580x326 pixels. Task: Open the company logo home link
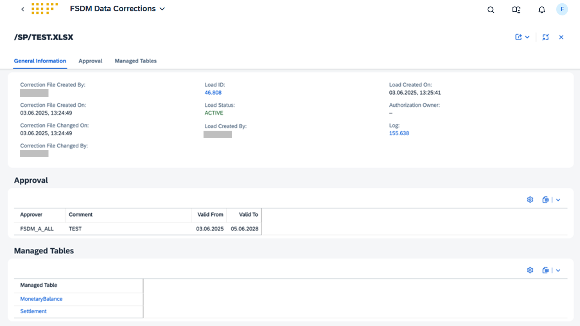coord(45,9)
